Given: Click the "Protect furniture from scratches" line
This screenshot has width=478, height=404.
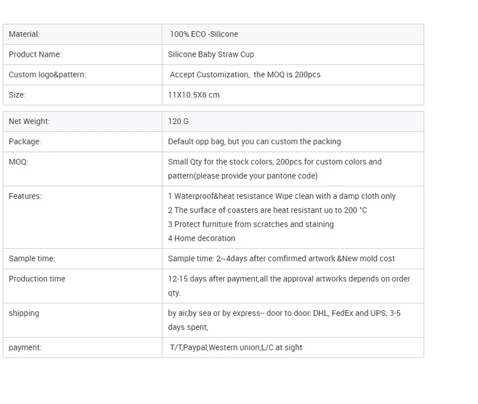Looking at the screenshot, I should point(250,225).
